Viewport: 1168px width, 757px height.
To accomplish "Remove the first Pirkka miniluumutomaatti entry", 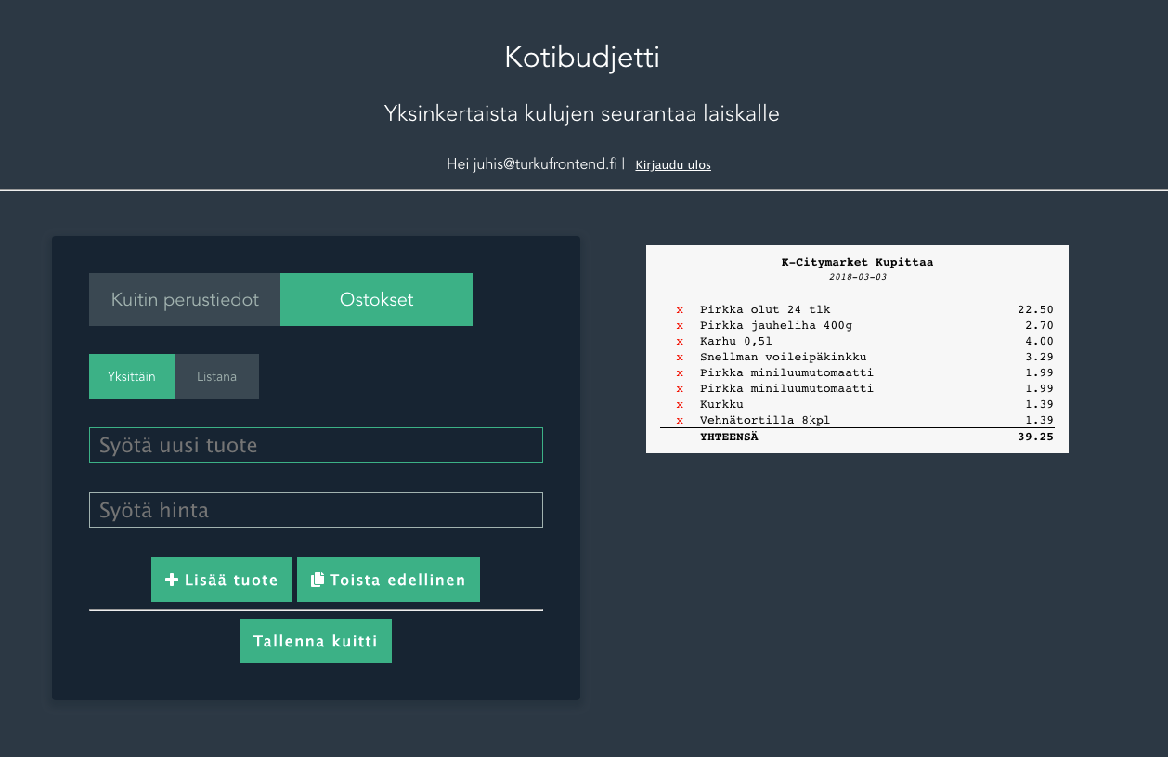I will coord(680,372).
